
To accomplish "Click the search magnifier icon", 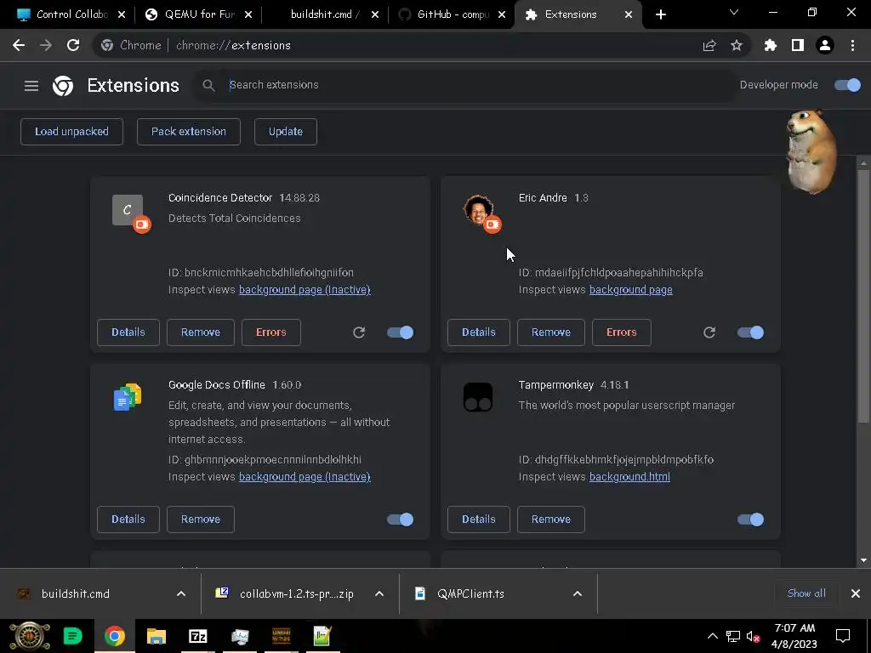I will (208, 85).
